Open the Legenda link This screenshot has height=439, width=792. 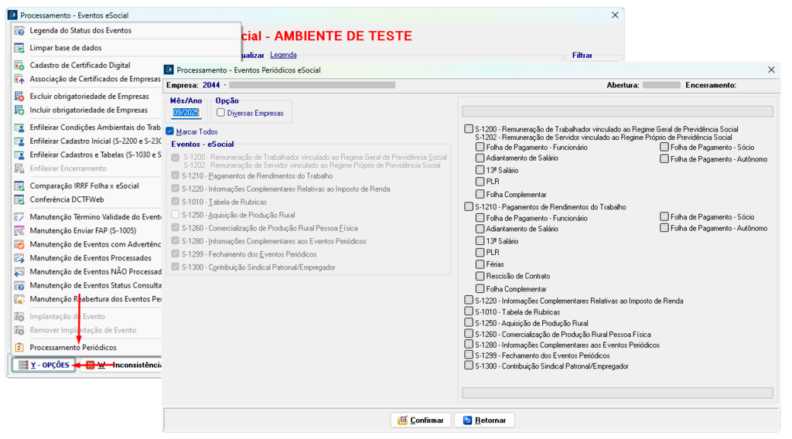(283, 56)
